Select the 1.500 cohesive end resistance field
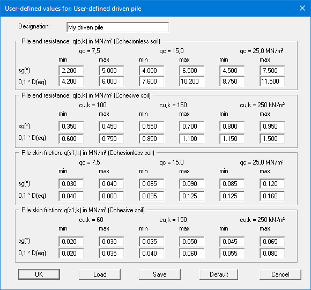The height and width of the screenshot is (290, 311). (x=272, y=138)
